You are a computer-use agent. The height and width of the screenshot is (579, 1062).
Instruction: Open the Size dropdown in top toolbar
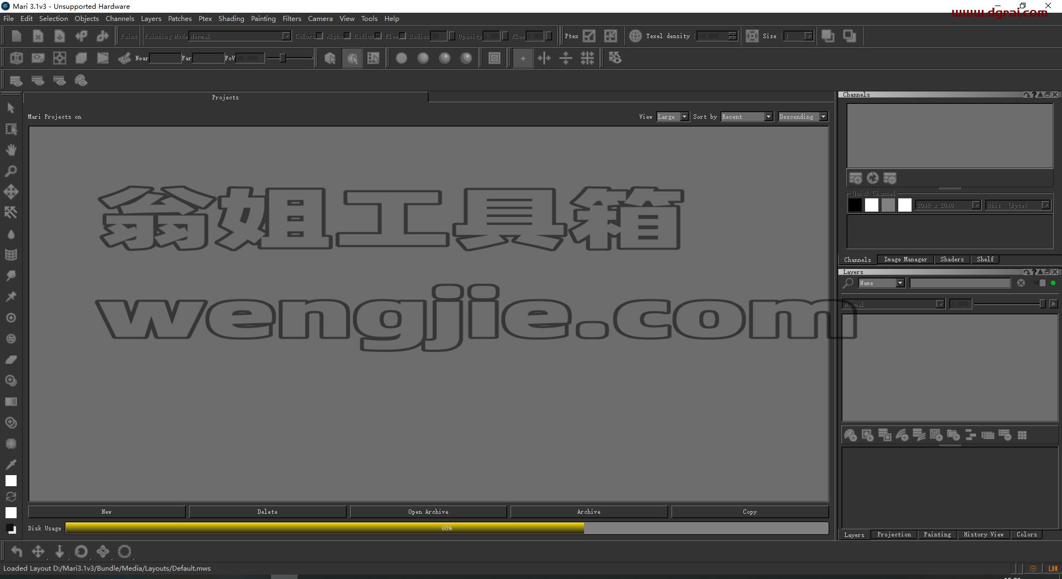tap(798, 36)
